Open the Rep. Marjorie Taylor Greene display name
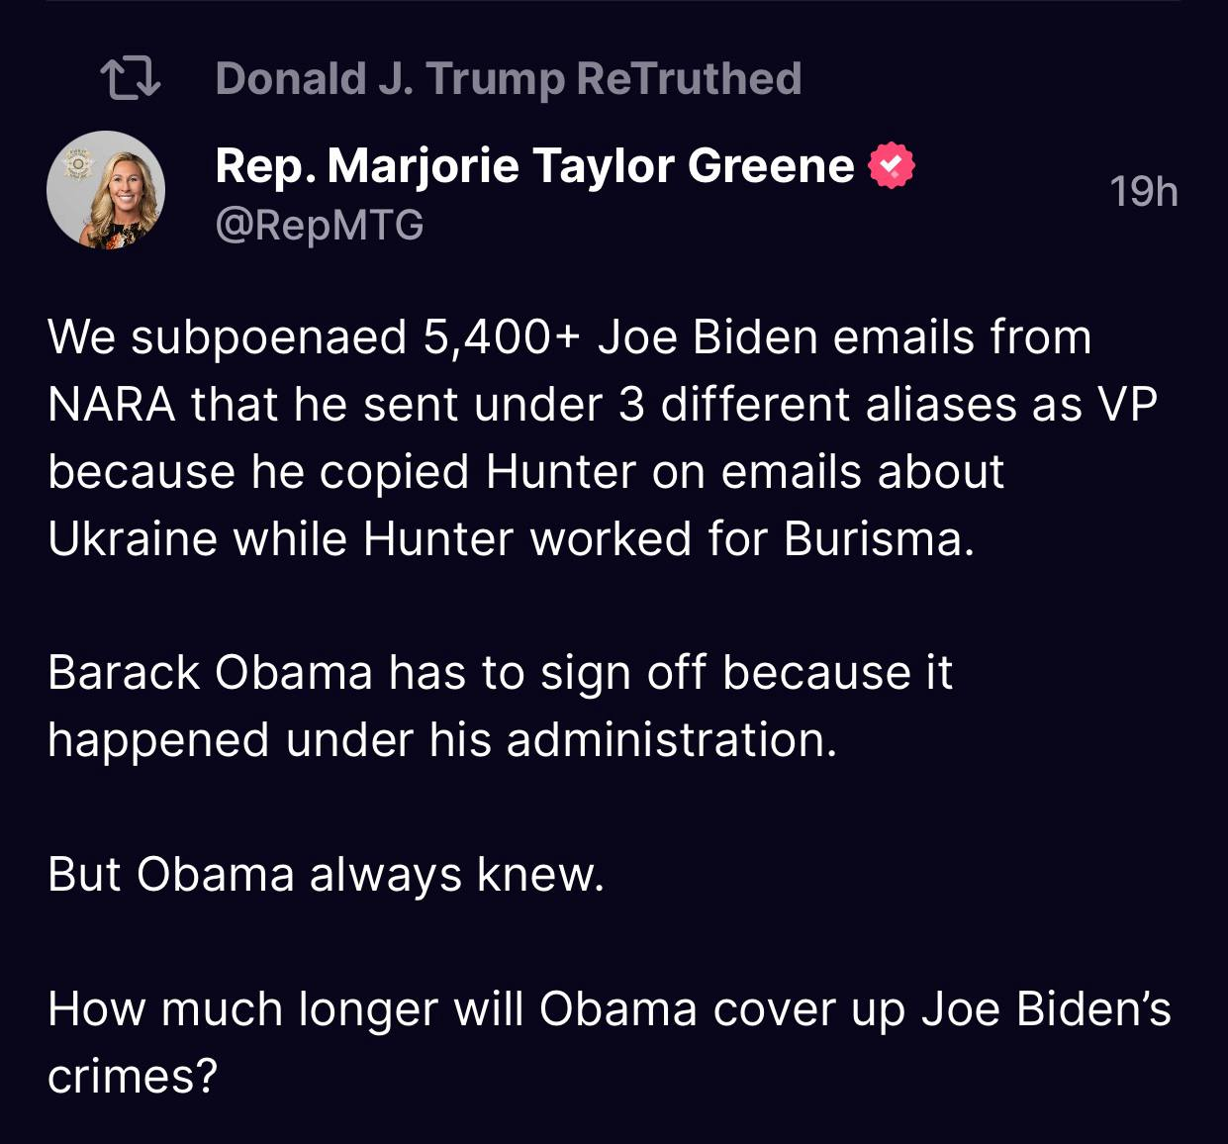Screen dimensions: 1228x1144 [x=533, y=165]
